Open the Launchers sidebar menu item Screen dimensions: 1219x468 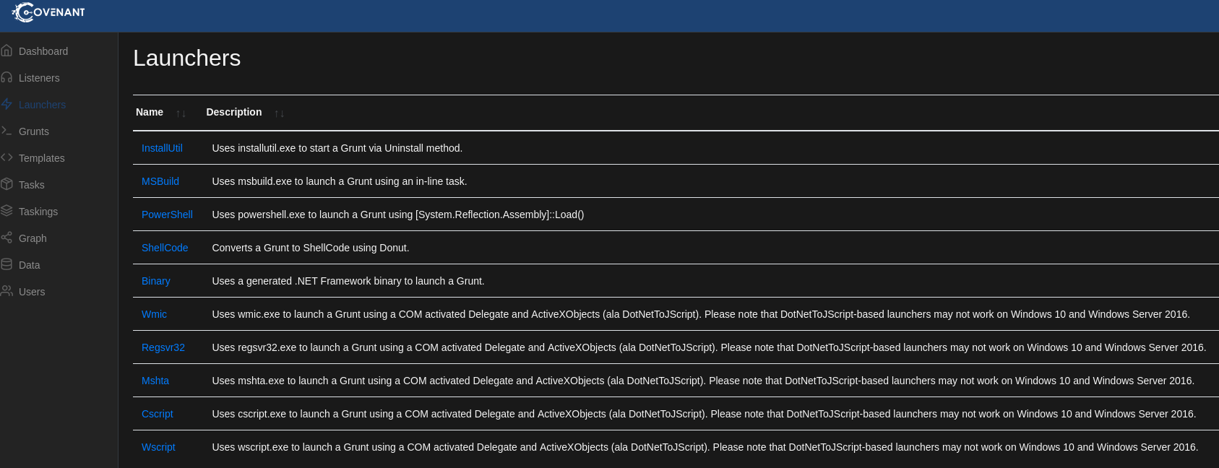(x=42, y=105)
